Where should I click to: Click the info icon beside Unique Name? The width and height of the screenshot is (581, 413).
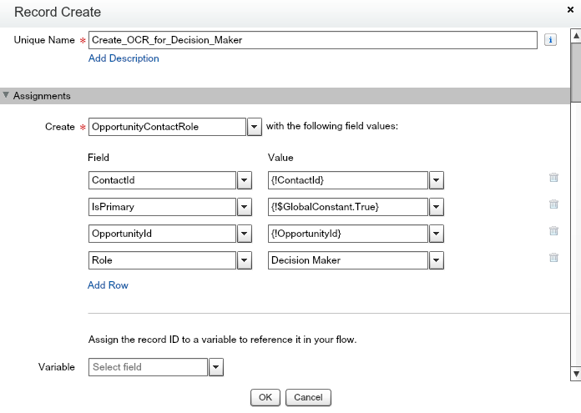[x=550, y=40]
